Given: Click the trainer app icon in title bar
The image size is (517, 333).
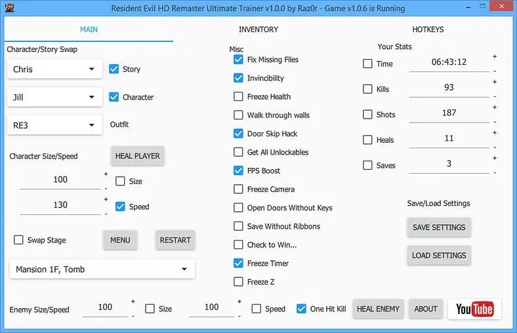Looking at the screenshot, I should click(x=10, y=8).
